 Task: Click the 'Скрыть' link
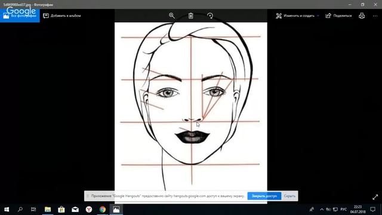tap(289, 196)
